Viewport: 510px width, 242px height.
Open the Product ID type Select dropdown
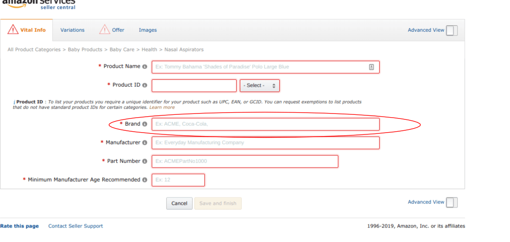click(260, 85)
